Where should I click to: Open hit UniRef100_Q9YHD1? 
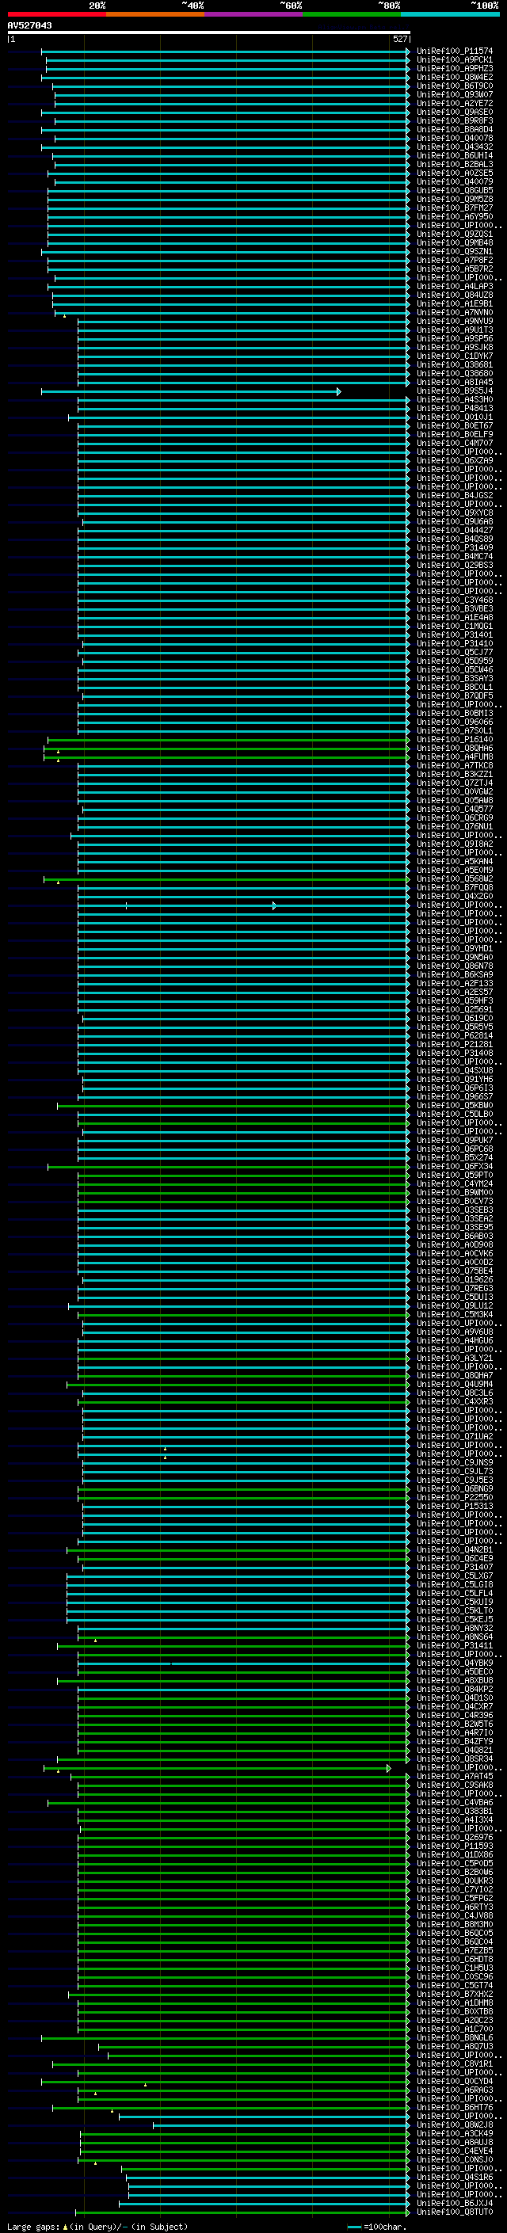(455, 949)
